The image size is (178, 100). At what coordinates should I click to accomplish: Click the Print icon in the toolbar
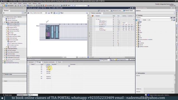[x=16, y=6]
